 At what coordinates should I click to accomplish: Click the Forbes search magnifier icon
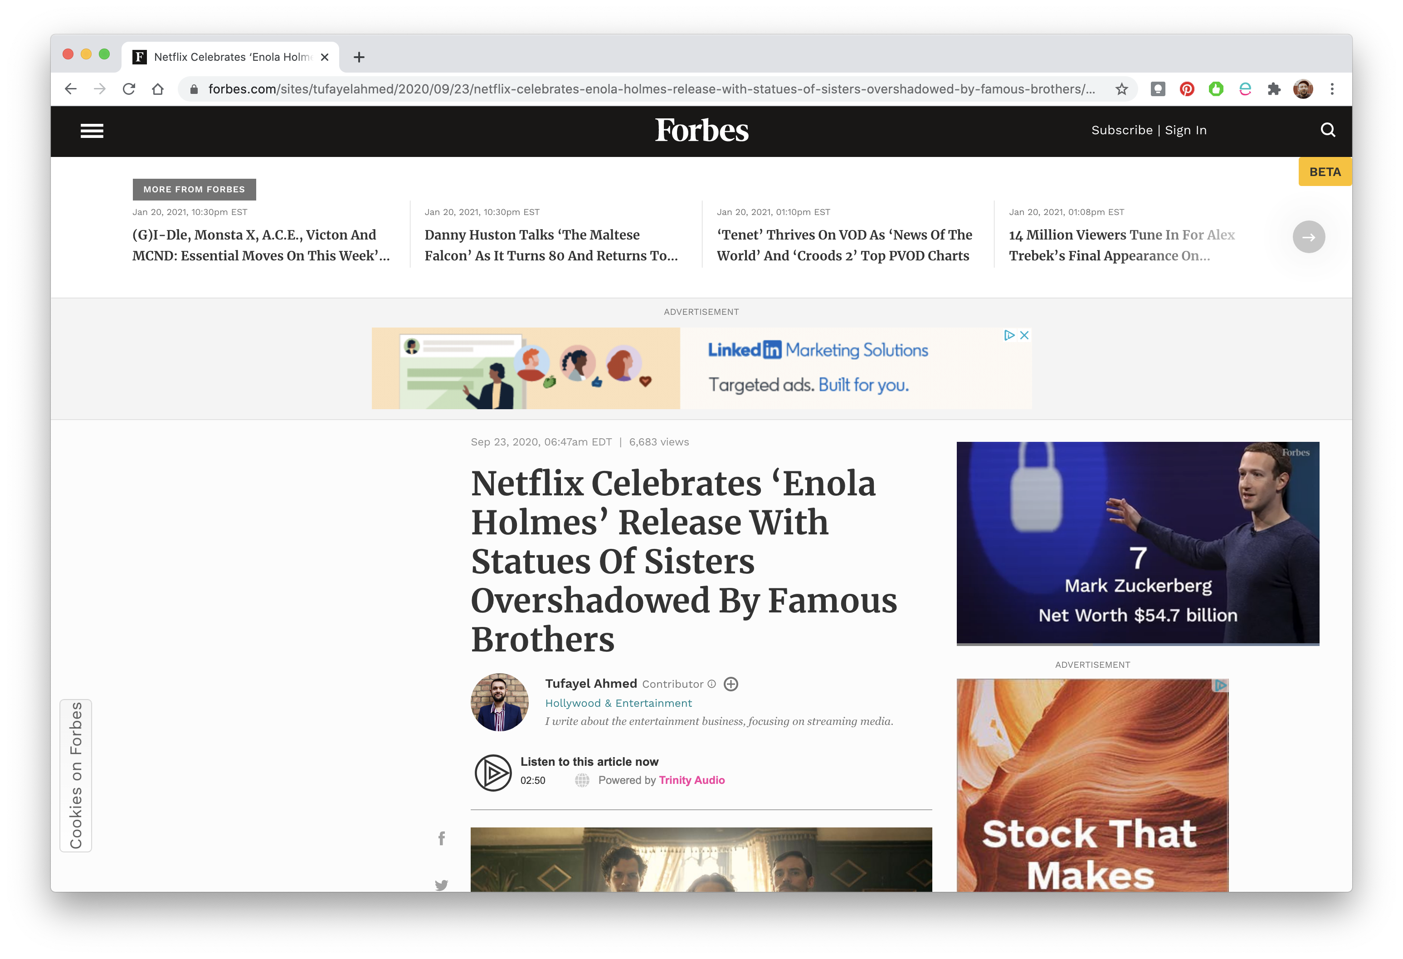[x=1328, y=130]
